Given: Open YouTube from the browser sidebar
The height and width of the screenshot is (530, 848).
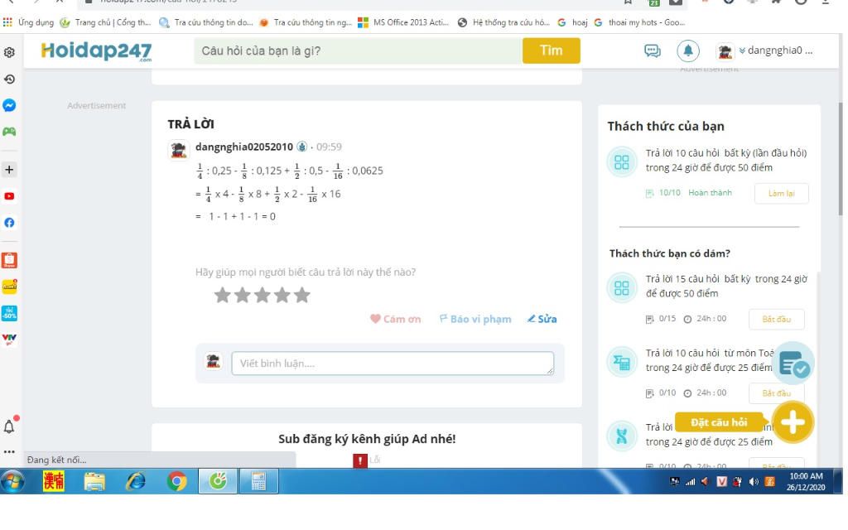Looking at the screenshot, I should (x=9, y=196).
